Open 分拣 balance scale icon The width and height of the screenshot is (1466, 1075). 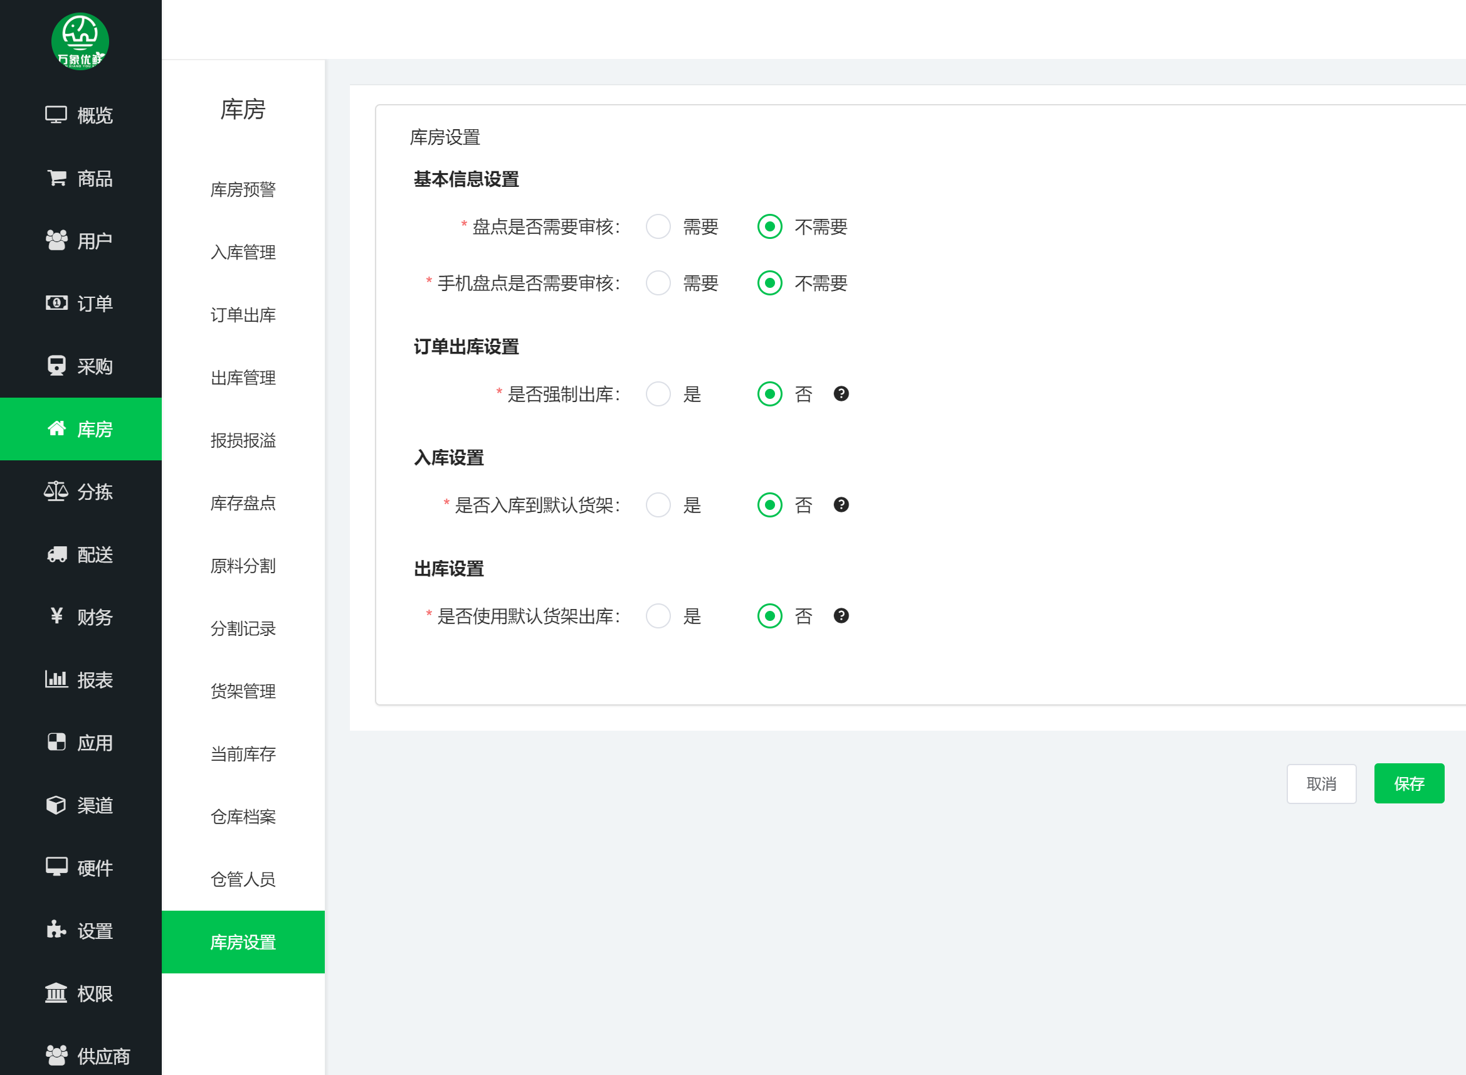pyautogui.click(x=56, y=491)
